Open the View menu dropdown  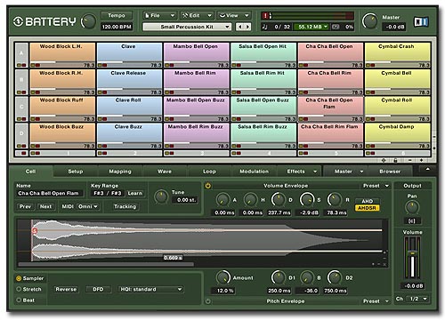pos(234,15)
